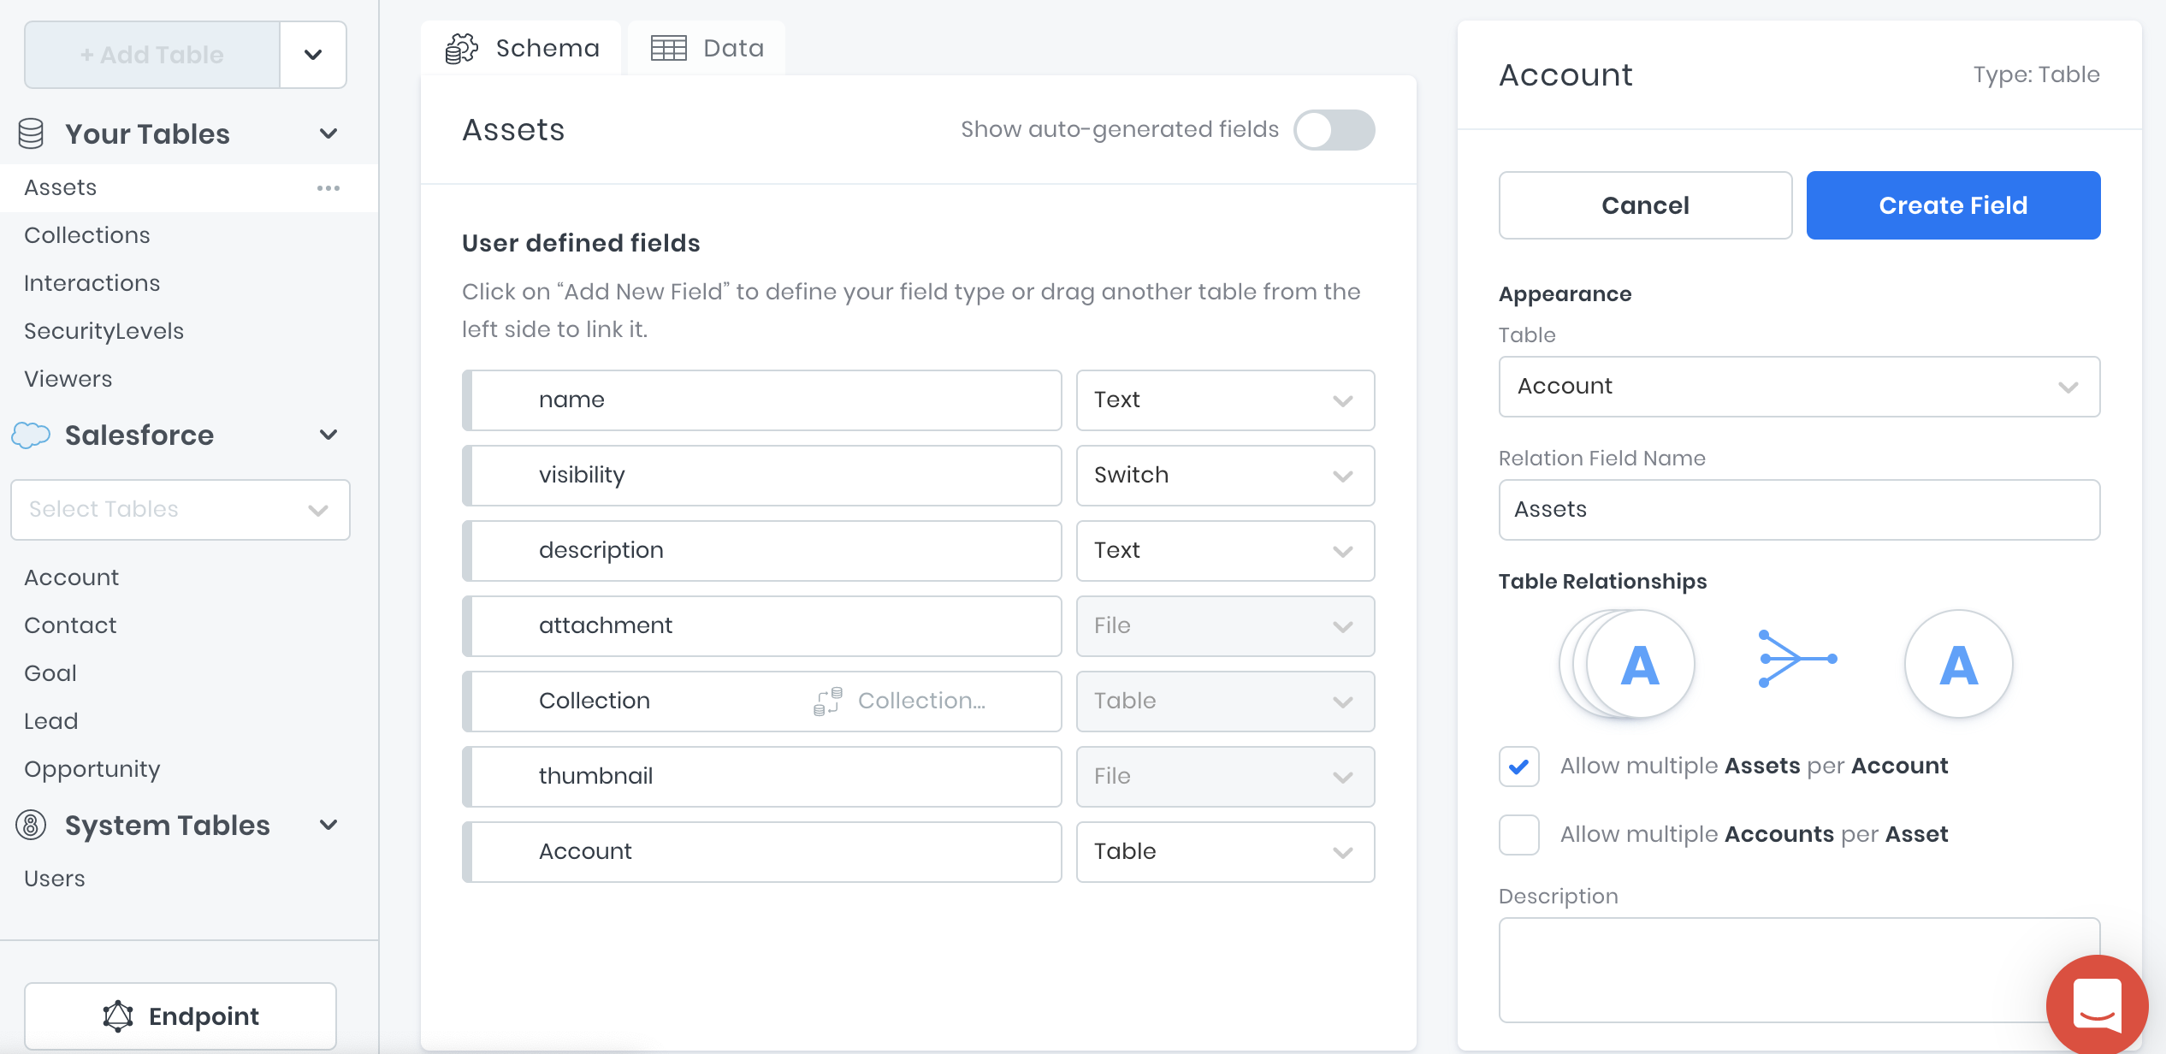Uncheck Allow multiple Assets per Account
Image resolution: width=2166 pixels, height=1054 pixels.
(x=1519, y=767)
